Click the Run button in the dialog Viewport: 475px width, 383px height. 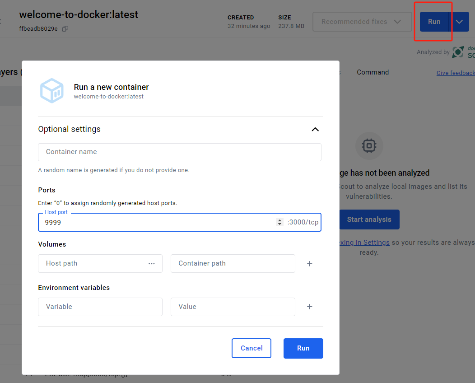[303, 348]
